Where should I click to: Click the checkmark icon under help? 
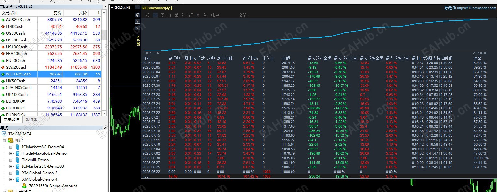[x=138, y=28]
